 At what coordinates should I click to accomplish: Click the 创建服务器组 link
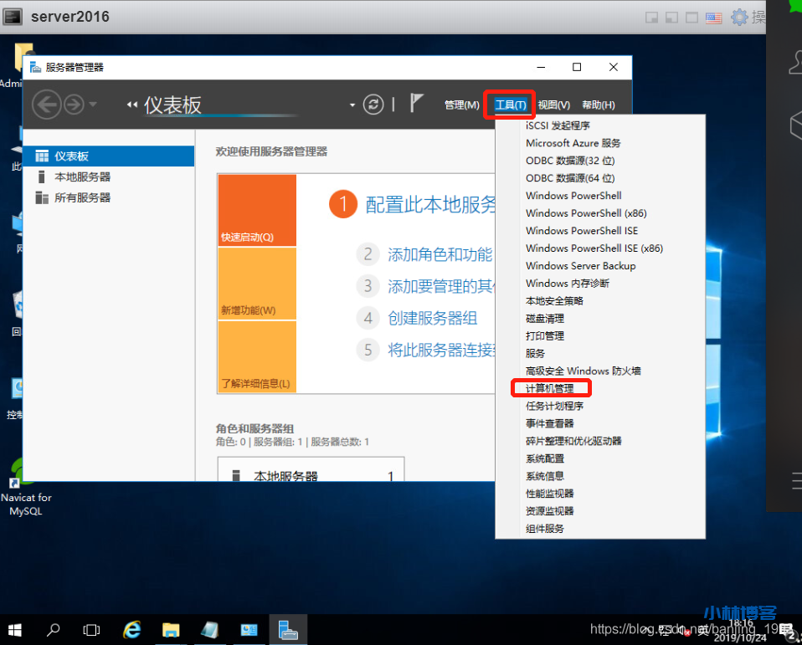click(x=432, y=318)
